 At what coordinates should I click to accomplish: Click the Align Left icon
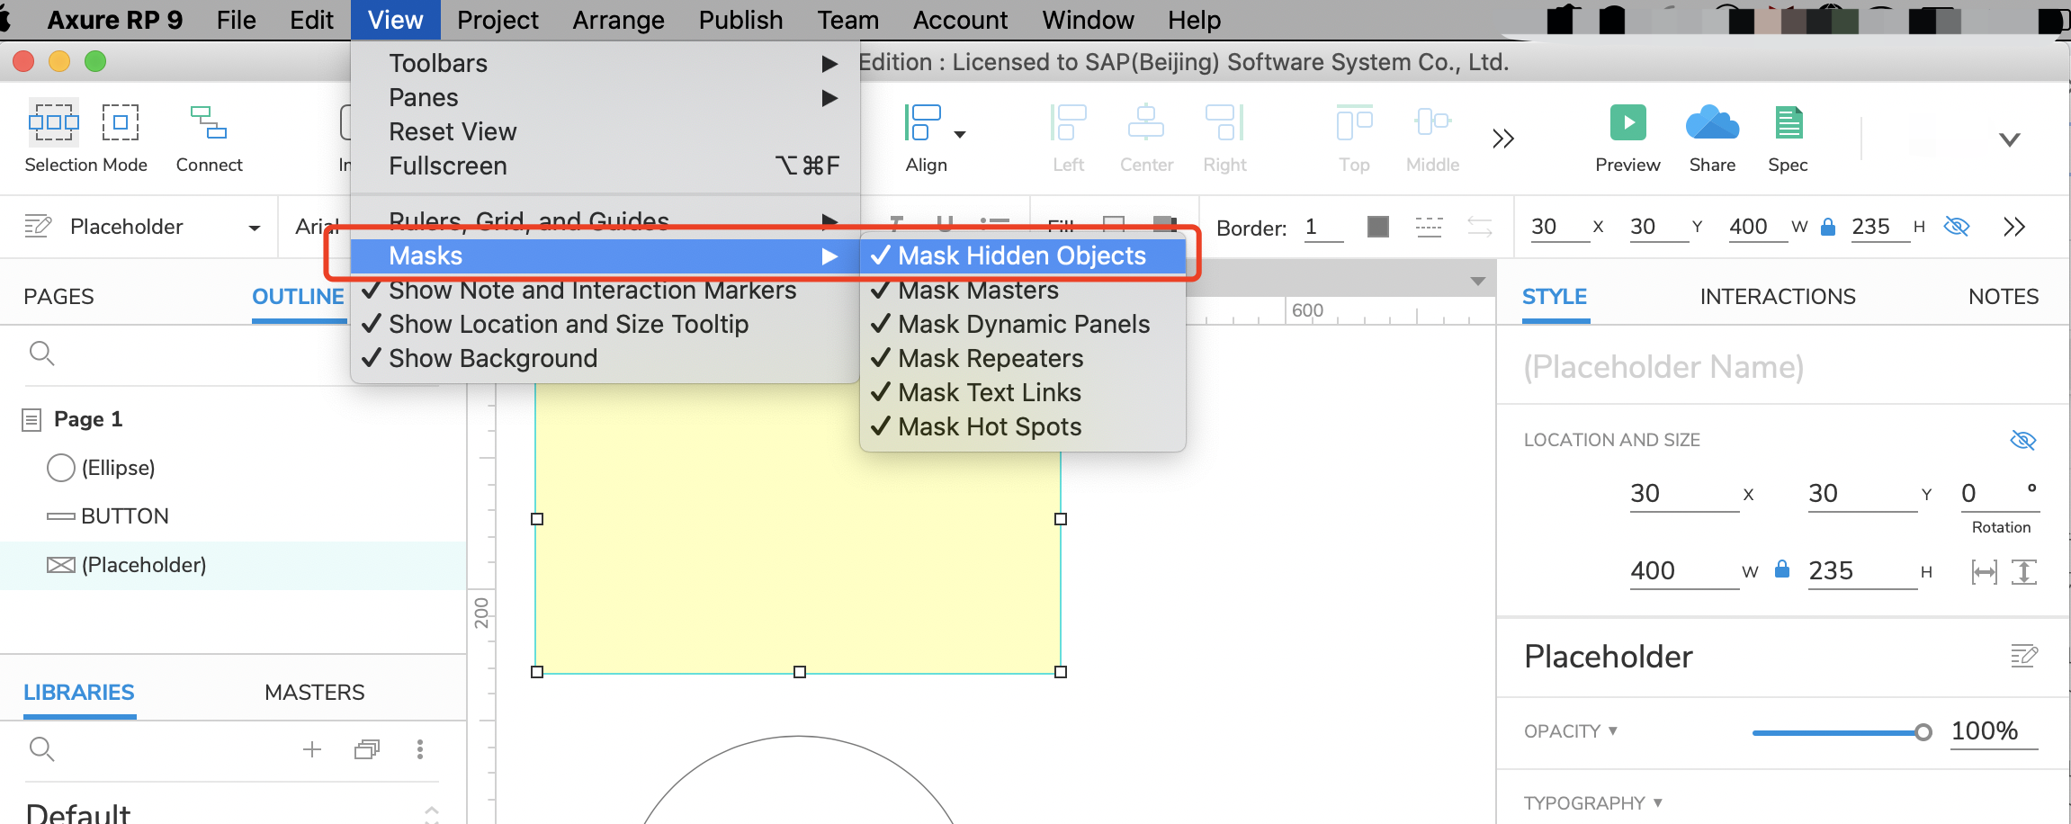pyautogui.click(x=1068, y=122)
